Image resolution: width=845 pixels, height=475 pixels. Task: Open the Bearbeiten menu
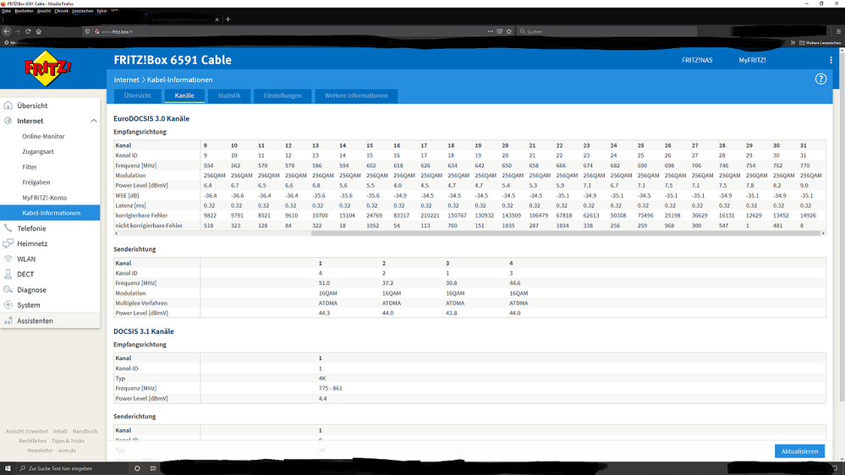coord(24,11)
